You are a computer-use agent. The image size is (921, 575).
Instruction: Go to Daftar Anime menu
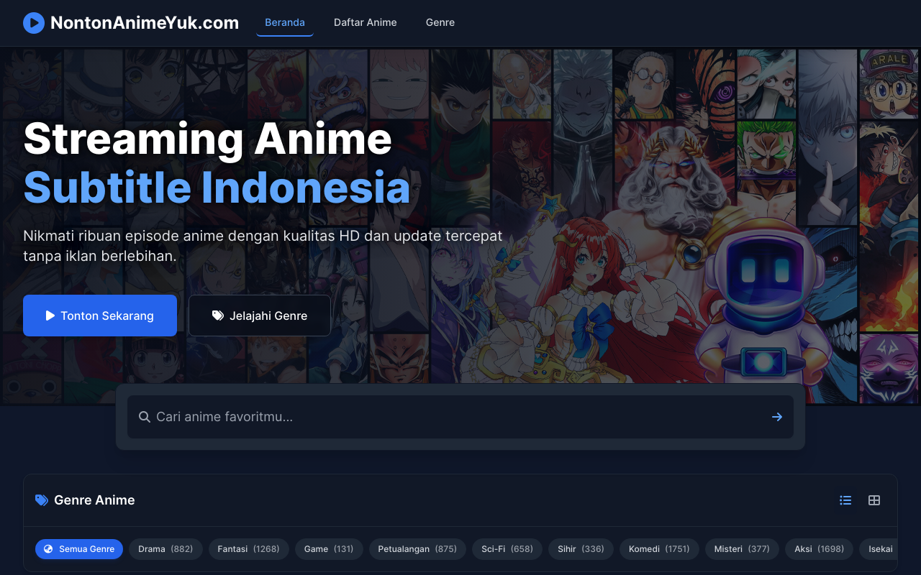coord(366,22)
